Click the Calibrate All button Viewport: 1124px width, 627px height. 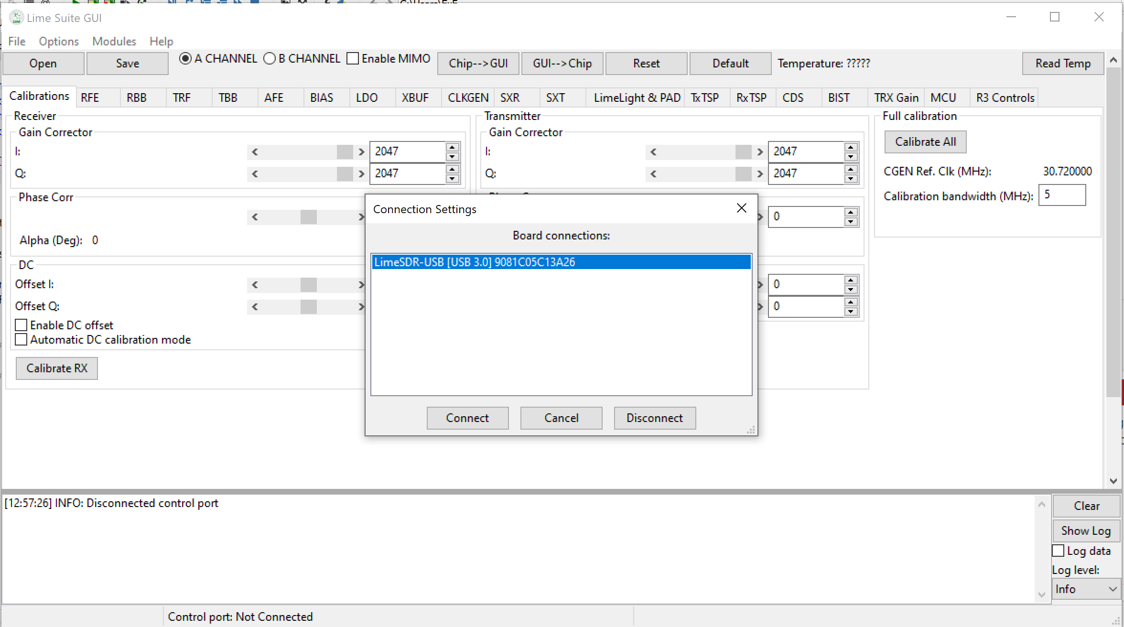coord(925,142)
